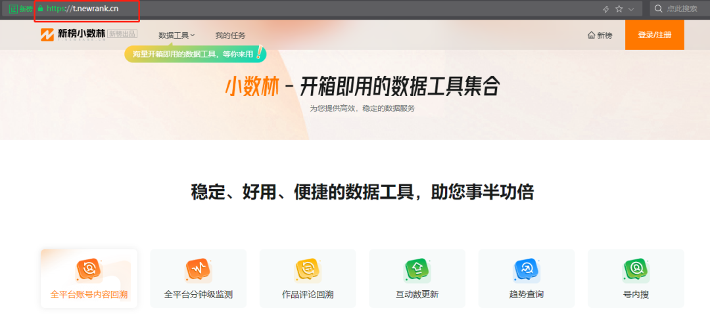Click the 互动数更新 tool icon
This screenshot has width=710, height=323.
click(x=417, y=270)
